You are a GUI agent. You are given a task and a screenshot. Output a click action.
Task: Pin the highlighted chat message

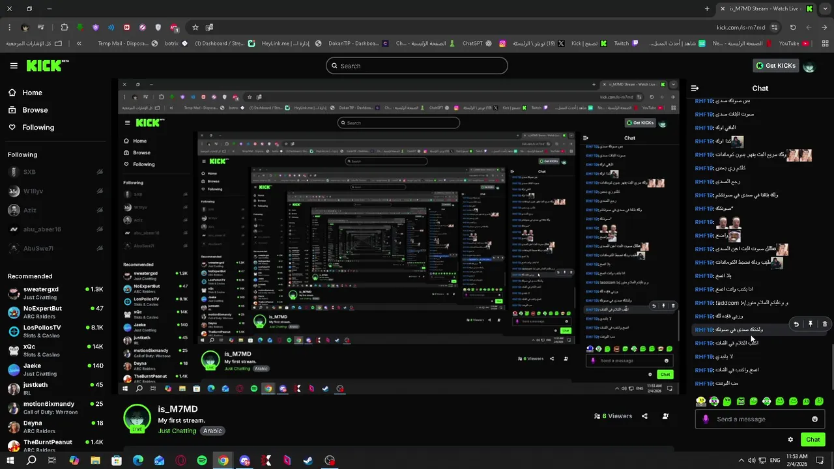click(x=811, y=324)
